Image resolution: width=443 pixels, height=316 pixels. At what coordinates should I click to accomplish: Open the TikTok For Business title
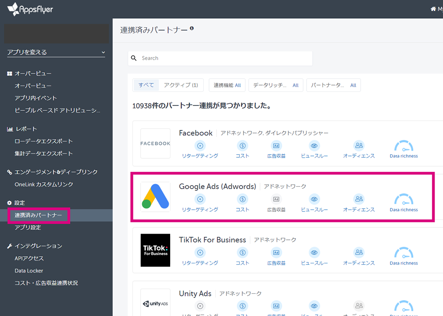point(213,240)
